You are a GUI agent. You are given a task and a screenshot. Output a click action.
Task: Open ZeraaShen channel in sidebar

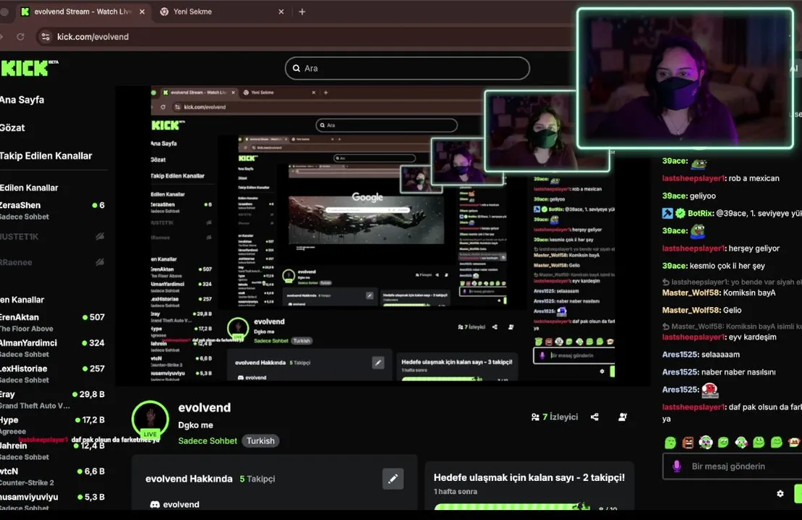pos(52,210)
